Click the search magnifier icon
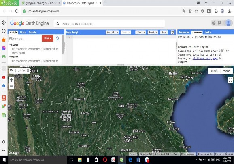Viewport: 234px width, 164px height. (x=58, y=24)
